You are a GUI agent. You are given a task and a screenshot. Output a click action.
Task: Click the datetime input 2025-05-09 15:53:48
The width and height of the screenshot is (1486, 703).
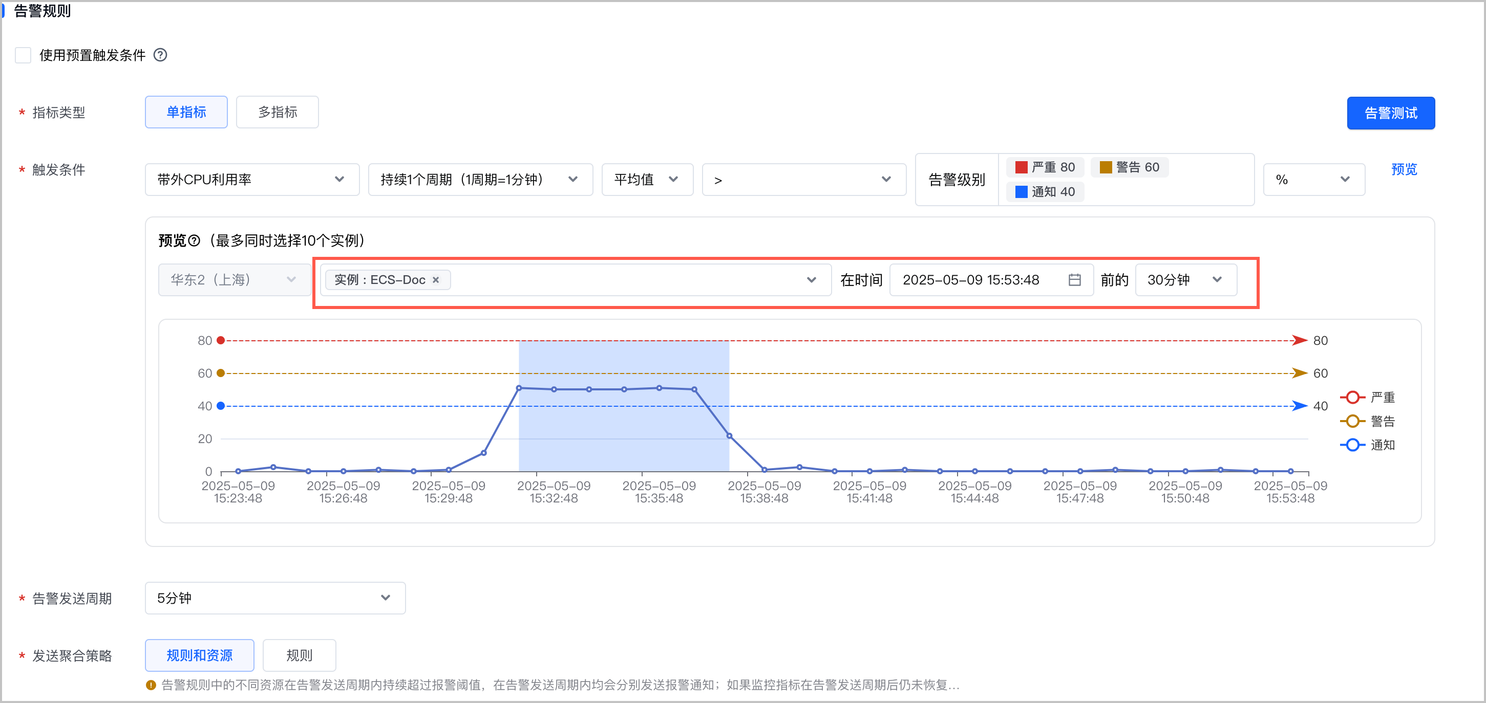pos(992,280)
